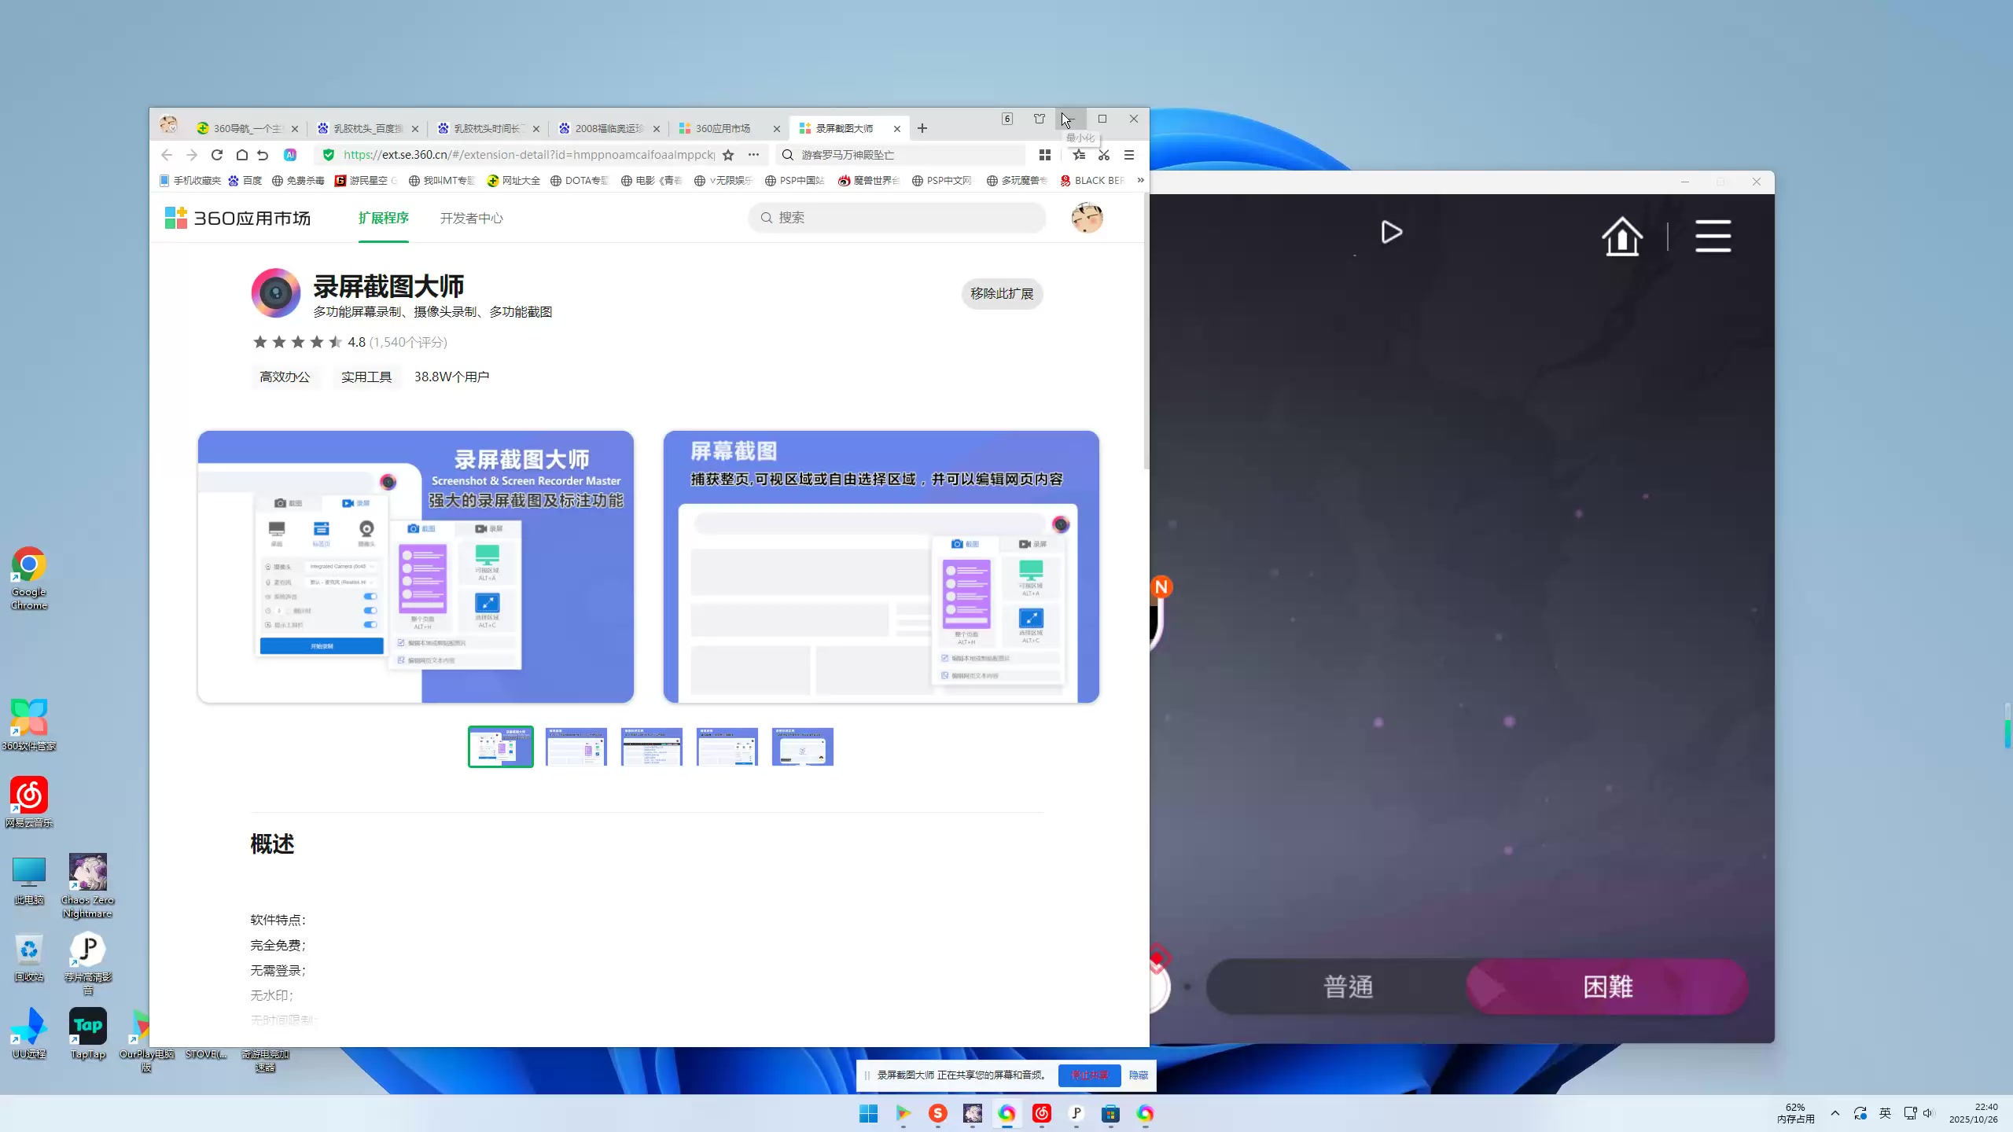Open the game window home icon
Image resolution: width=2013 pixels, height=1132 pixels.
click(1622, 236)
